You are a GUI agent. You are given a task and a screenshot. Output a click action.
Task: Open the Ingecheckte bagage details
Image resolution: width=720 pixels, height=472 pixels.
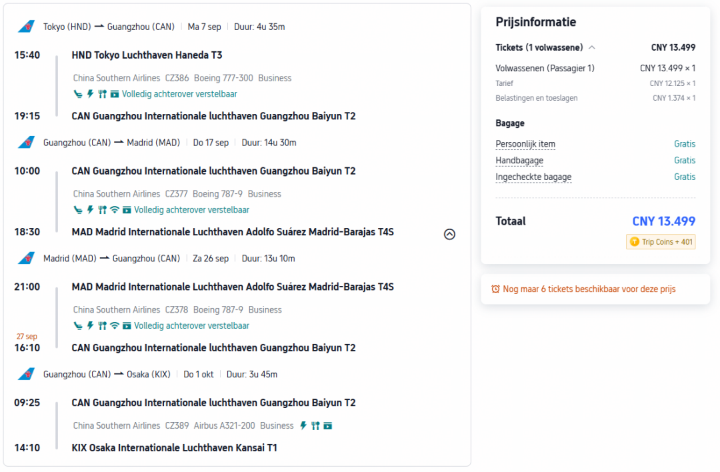[533, 177]
